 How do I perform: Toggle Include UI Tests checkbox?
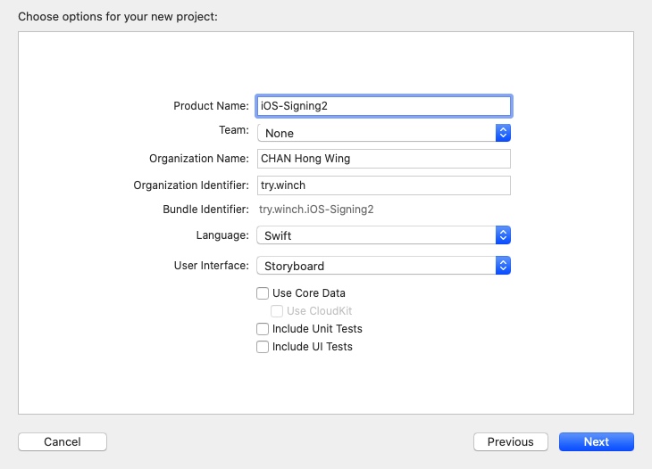[263, 347]
